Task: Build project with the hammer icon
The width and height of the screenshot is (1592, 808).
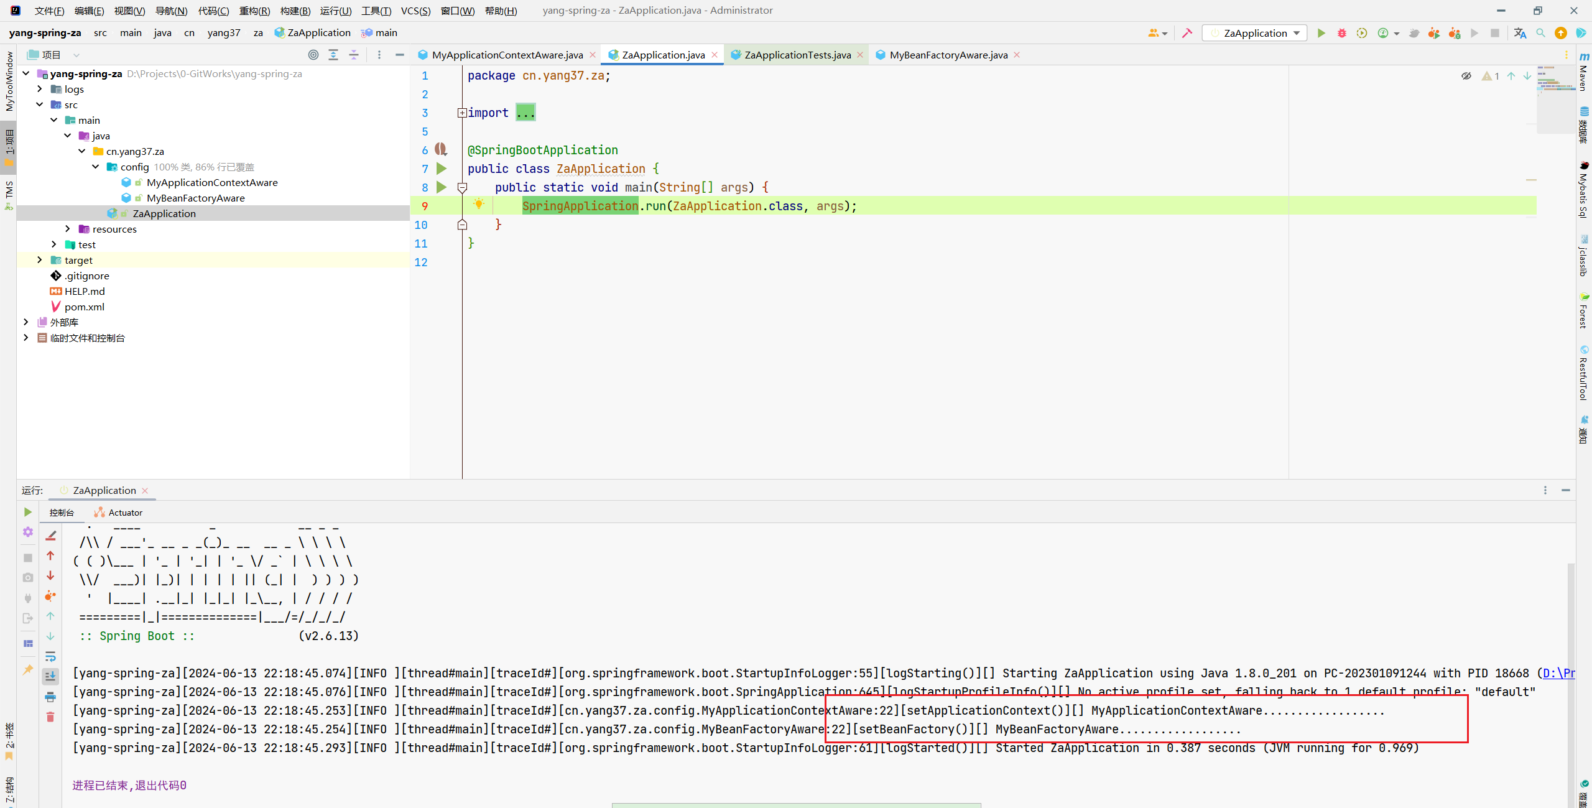Action: click(x=1187, y=33)
